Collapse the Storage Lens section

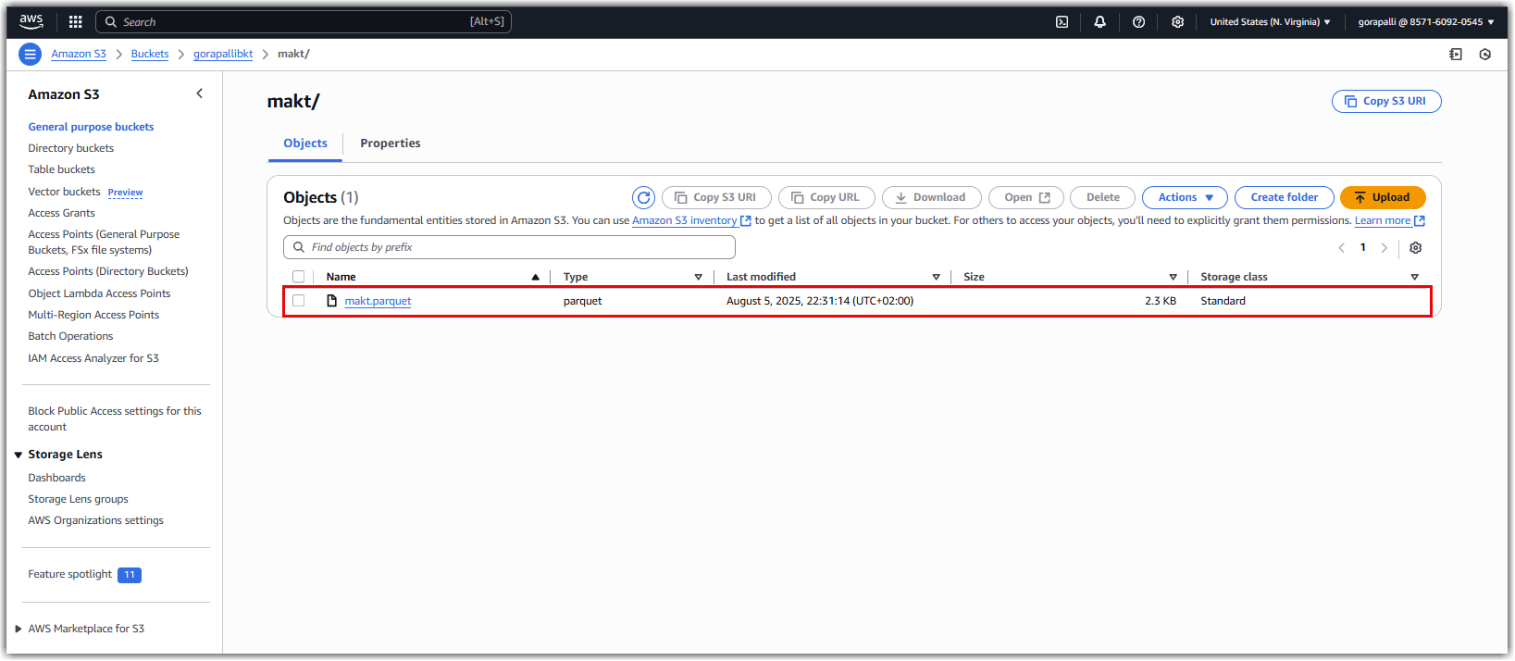(x=19, y=455)
